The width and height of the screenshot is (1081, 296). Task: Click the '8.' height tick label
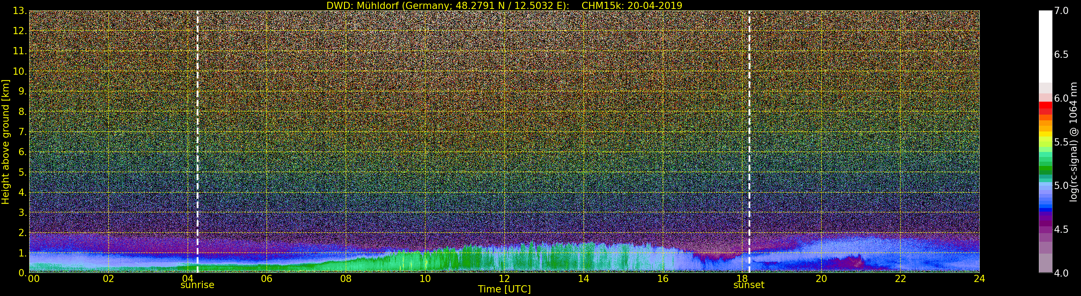[x=23, y=112]
